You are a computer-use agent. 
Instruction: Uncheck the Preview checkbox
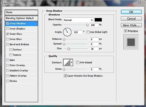(x=125, y=31)
